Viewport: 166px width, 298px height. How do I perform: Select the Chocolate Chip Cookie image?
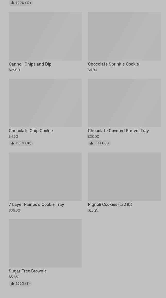tap(45, 103)
